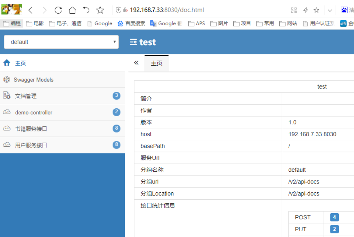The image size is (354, 237).
Task: Bookmark this page via the star icon
Action: tap(316, 10)
